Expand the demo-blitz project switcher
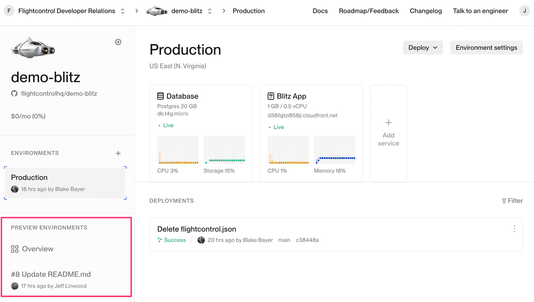Screen dimensions: 534x302 tap(210, 11)
